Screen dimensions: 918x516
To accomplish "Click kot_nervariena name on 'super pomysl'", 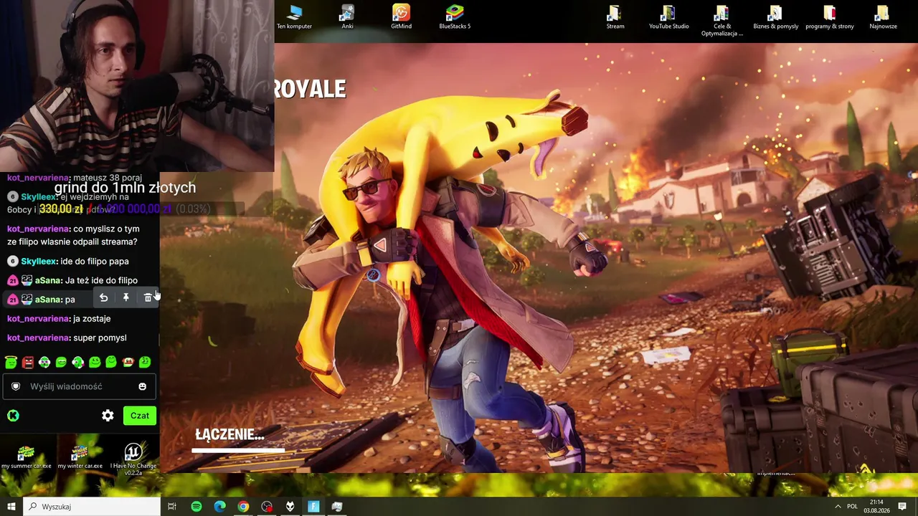I will (38, 338).
